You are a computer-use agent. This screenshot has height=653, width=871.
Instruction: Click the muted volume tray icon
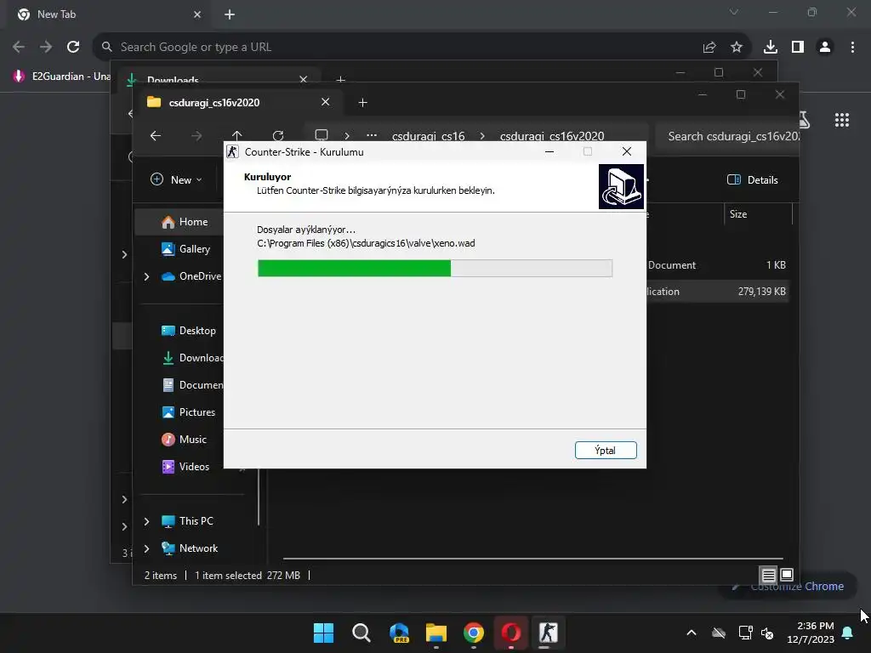click(768, 633)
